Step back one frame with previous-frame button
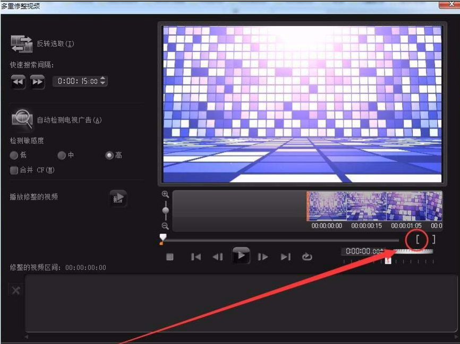Screen dimensions: 460x344 coord(218,257)
